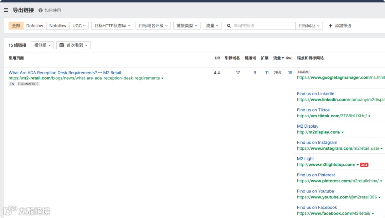Click external links value 11
Image resolution: width=385 pixels, height=218 pixels.
[x=267, y=73]
